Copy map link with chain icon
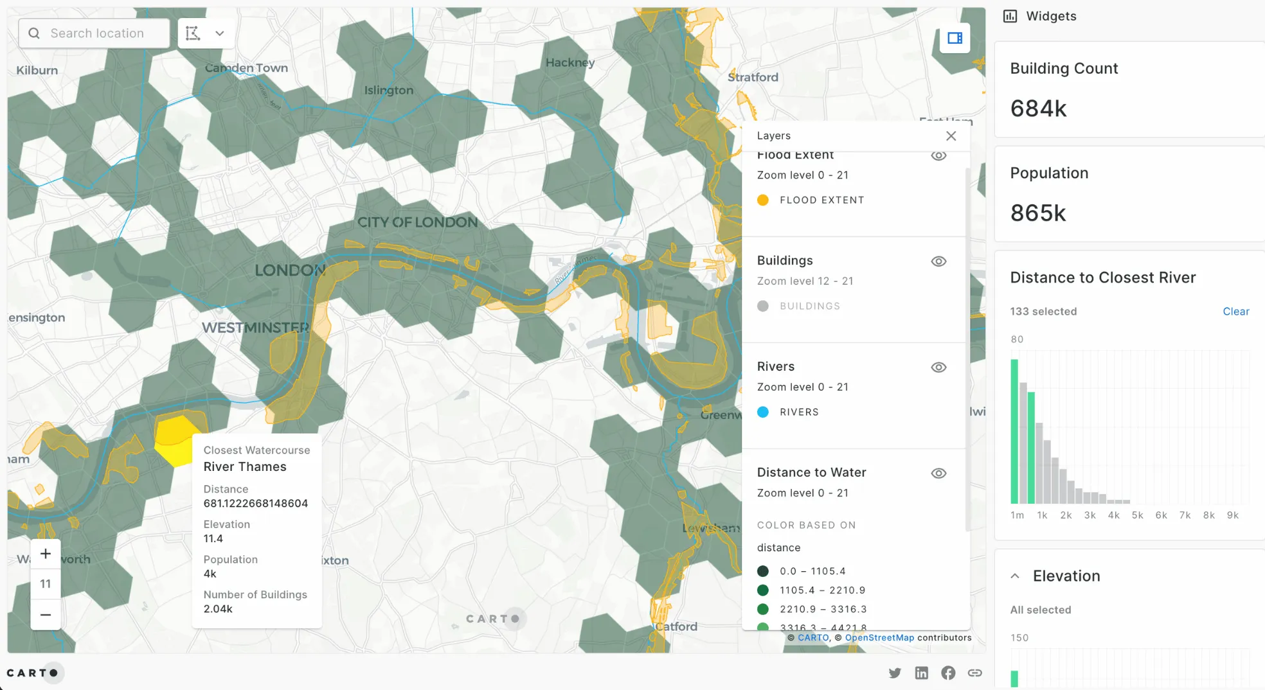This screenshot has height=690, width=1265. click(x=974, y=673)
